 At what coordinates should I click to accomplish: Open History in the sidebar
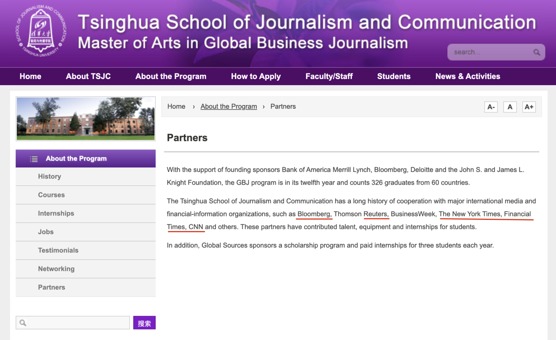[50, 176]
